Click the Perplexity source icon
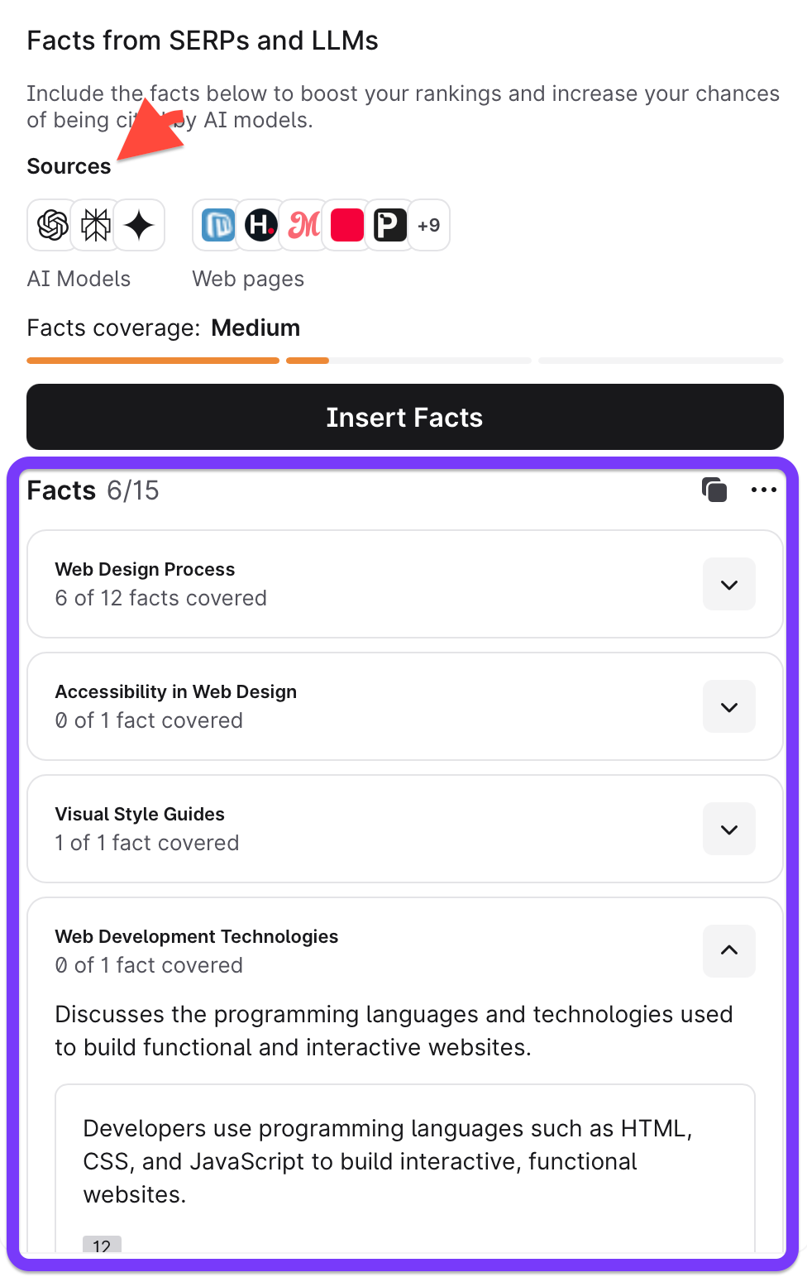This screenshot has height=1277, width=807. 96,225
